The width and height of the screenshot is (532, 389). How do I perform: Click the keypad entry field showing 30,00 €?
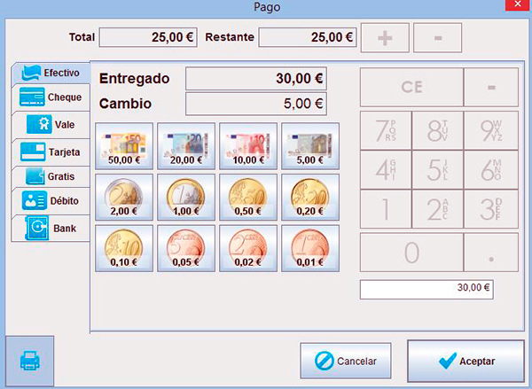coord(426,289)
